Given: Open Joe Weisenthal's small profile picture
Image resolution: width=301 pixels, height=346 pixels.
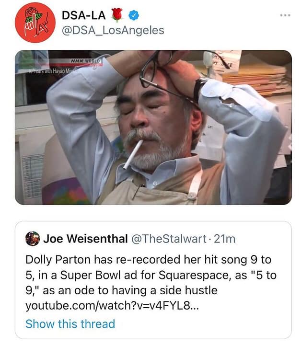Looking at the screenshot, I should pyautogui.click(x=33, y=239).
